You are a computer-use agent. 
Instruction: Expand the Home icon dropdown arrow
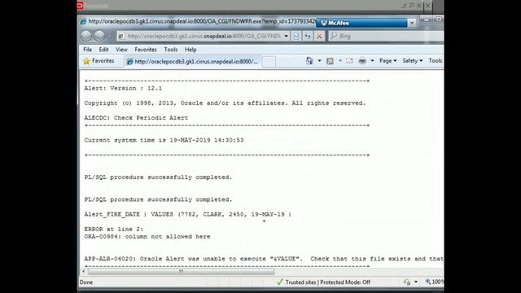click(x=319, y=61)
